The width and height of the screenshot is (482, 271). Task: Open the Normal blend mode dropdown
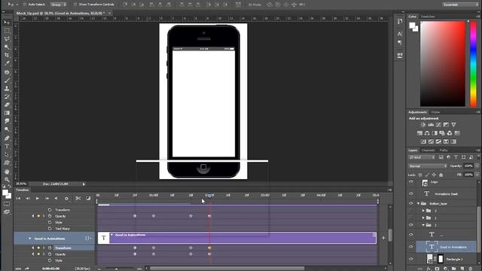click(x=428, y=166)
